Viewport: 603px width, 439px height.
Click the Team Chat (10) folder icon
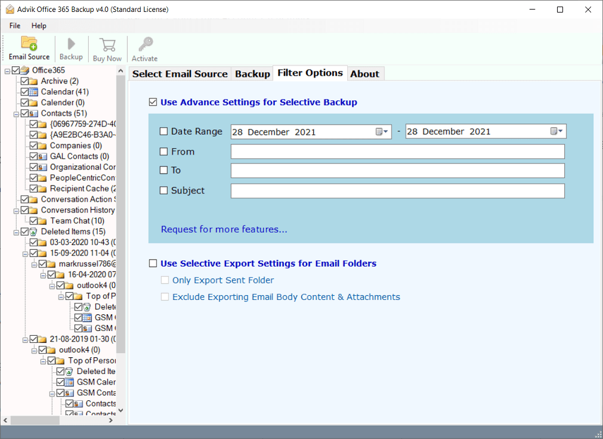42,221
